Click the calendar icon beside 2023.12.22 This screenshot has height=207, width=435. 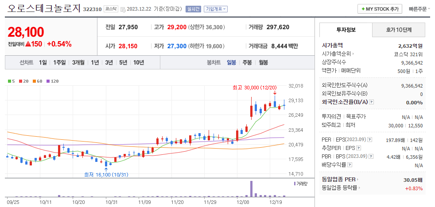(123, 10)
